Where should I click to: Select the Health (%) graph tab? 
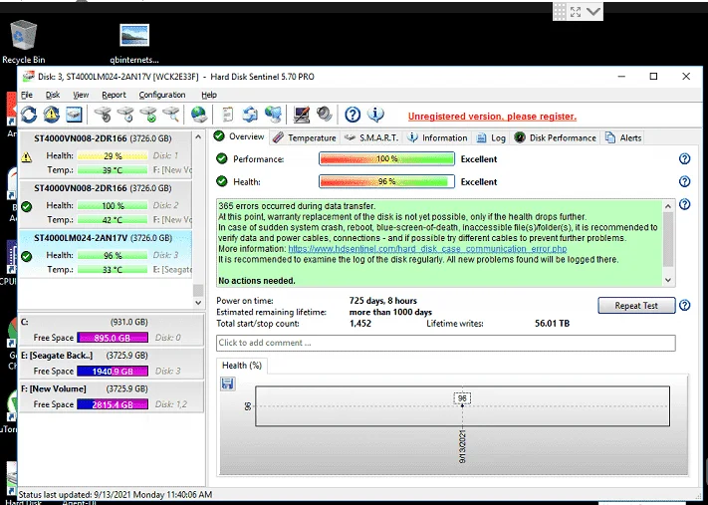click(242, 366)
